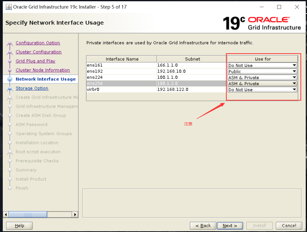Sort by Interface Name column header

click(x=122, y=59)
